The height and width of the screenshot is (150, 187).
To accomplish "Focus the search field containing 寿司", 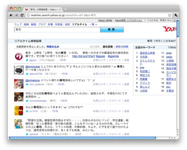I will pyautogui.click(x=57, y=30).
